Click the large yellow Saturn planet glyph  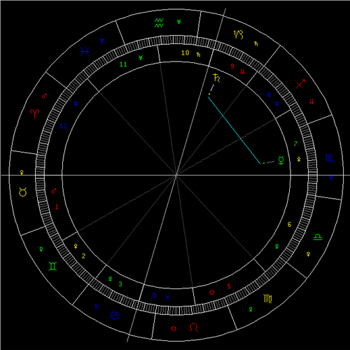point(216,78)
